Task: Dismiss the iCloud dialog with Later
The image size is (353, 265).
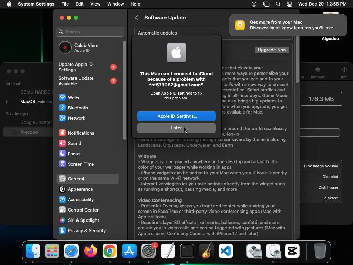Action: tap(176, 128)
